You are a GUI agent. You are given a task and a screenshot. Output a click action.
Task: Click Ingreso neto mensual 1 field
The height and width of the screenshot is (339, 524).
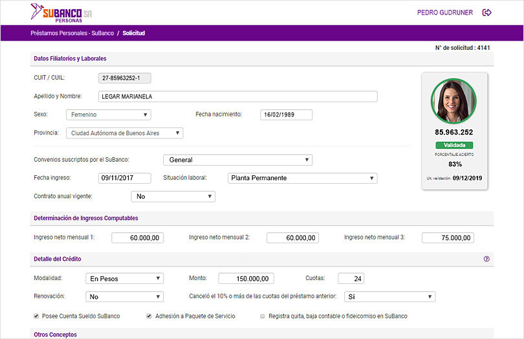pyautogui.click(x=138, y=237)
